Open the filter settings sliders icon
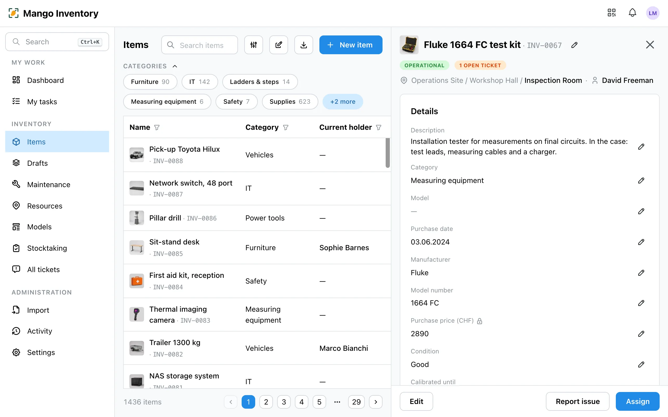Screen dimensions: 668x417 point(253,45)
